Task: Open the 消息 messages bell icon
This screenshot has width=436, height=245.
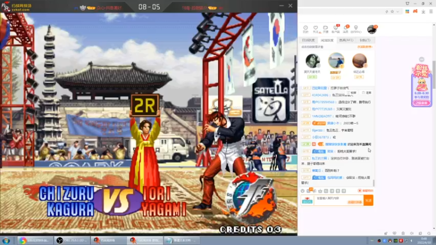Action: [x=346, y=29]
